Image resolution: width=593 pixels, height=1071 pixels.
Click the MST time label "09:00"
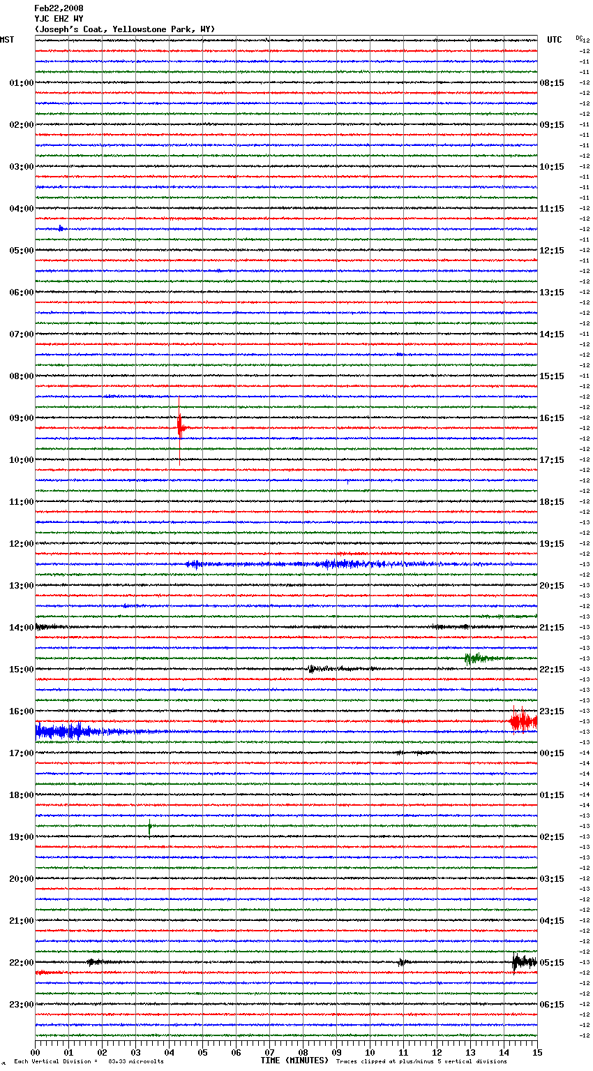pos(22,418)
